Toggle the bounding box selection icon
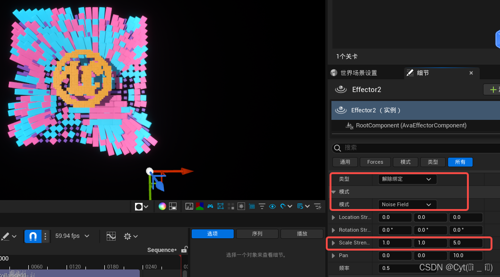 click(x=220, y=206)
